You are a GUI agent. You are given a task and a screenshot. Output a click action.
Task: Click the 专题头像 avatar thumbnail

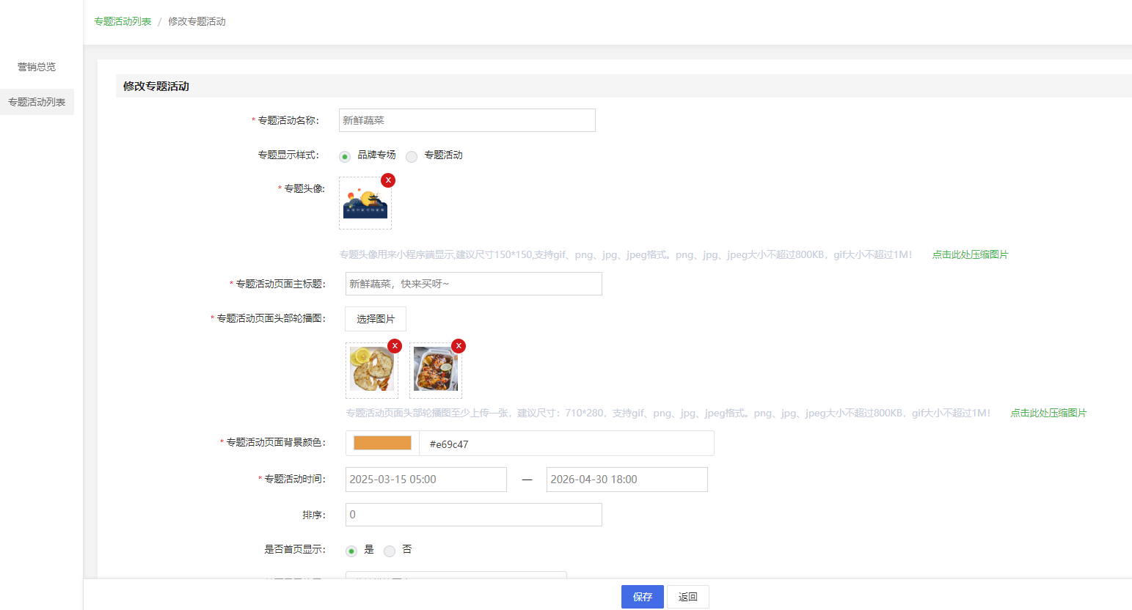pyautogui.click(x=365, y=205)
